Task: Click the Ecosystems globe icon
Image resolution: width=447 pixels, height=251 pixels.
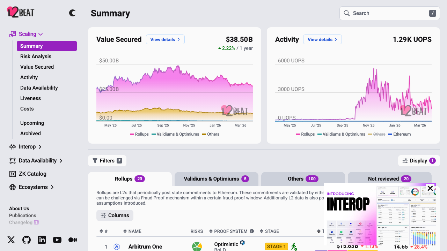Action: click(12, 187)
